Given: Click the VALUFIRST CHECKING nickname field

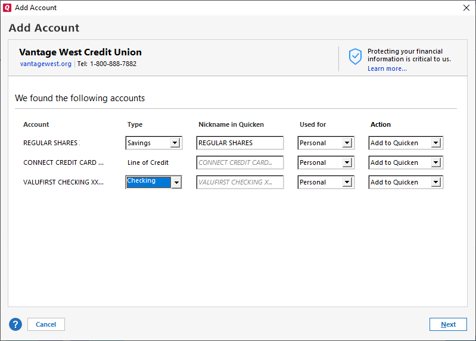Looking at the screenshot, I should 240,182.
